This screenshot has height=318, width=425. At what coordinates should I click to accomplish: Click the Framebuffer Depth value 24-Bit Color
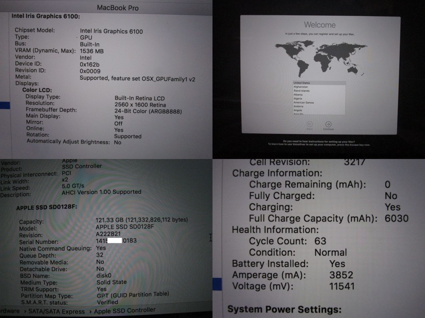(148, 111)
